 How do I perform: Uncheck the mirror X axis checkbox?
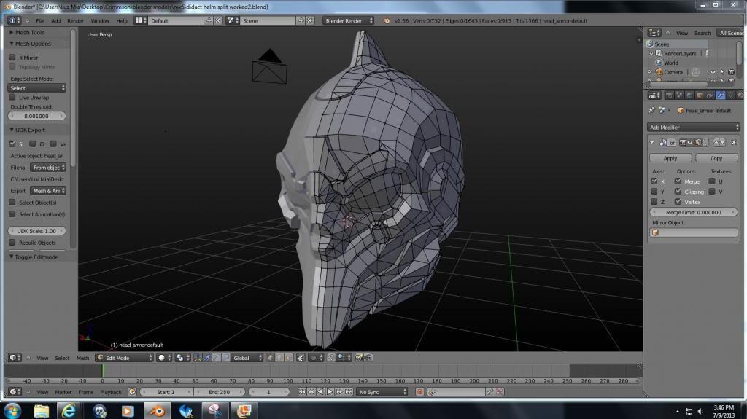click(654, 181)
